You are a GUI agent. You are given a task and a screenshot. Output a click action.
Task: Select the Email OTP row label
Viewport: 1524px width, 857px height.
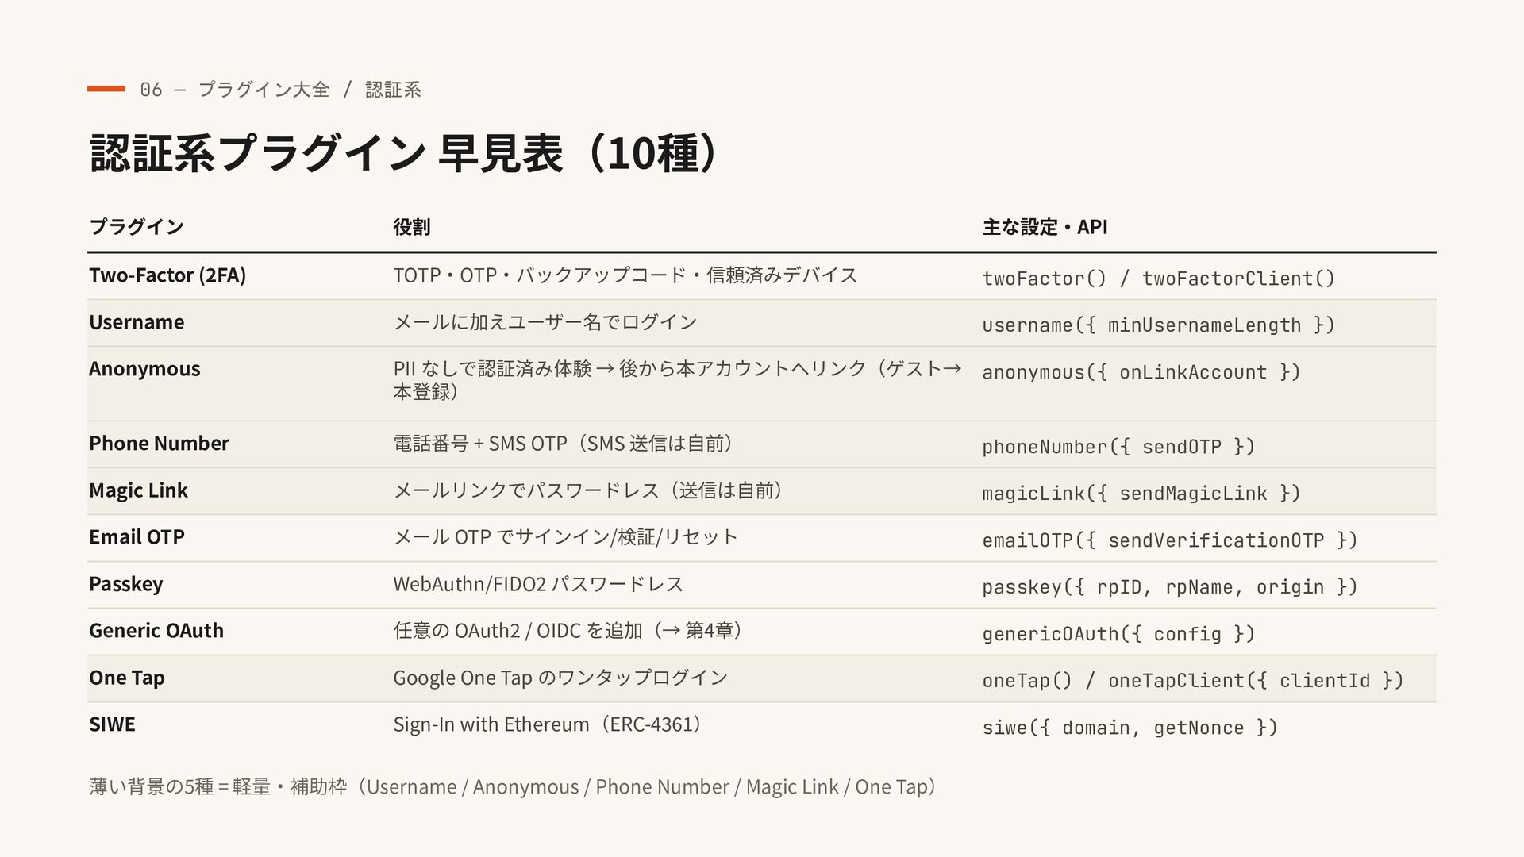point(137,537)
